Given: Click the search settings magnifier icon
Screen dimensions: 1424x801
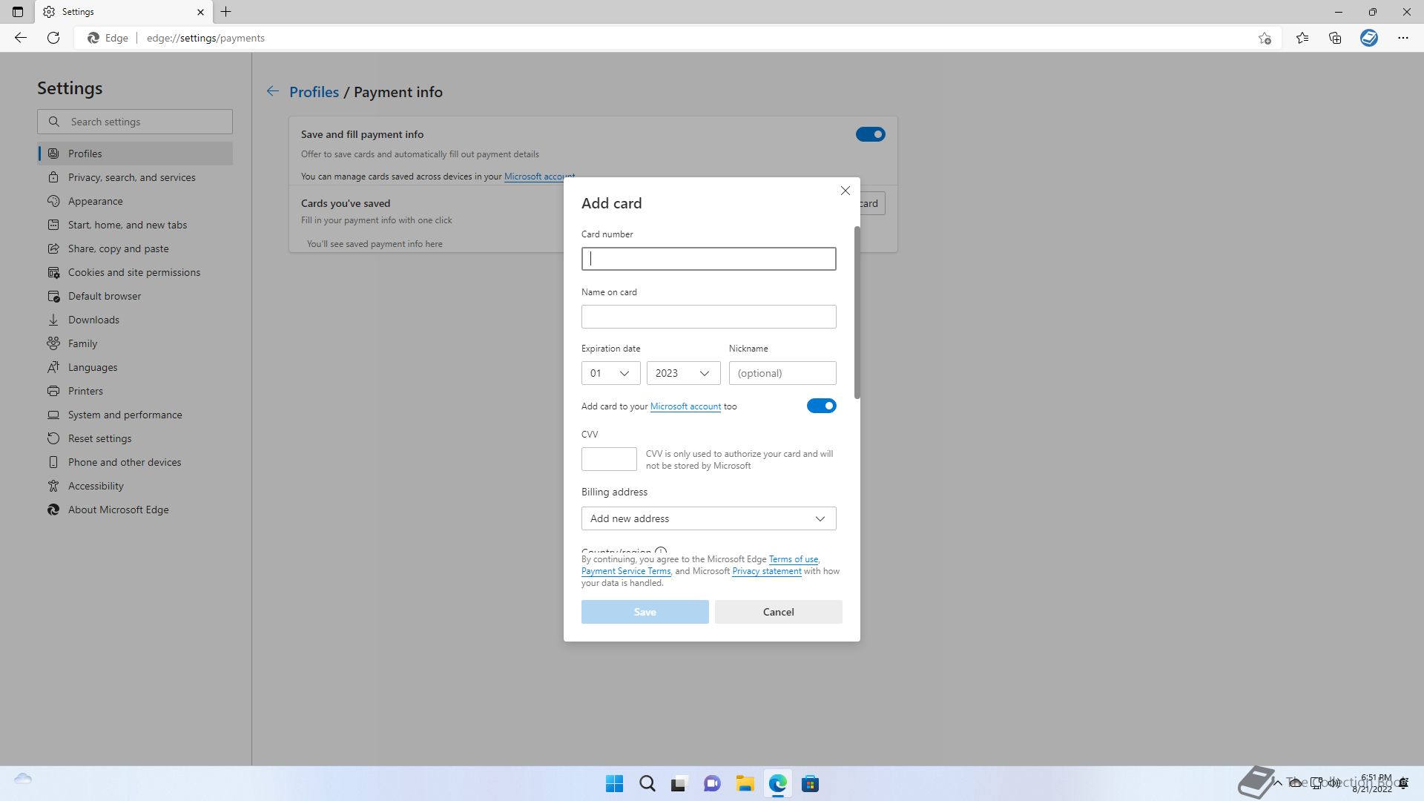Looking at the screenshot, I should point(54,122).
